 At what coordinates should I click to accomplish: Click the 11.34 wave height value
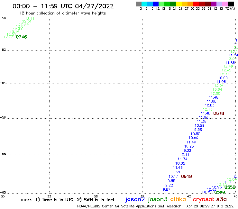(x=182, y=159)
